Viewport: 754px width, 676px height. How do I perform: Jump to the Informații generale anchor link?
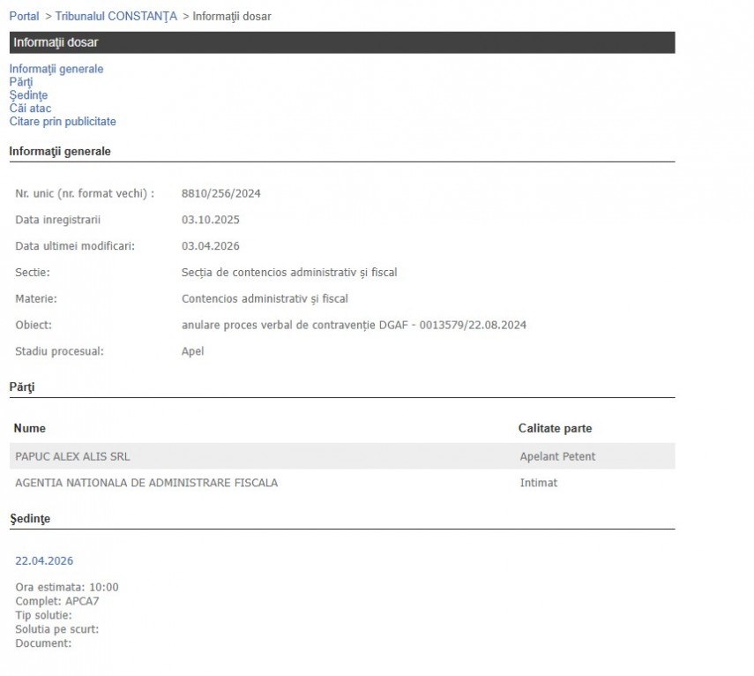coord(56,69)
